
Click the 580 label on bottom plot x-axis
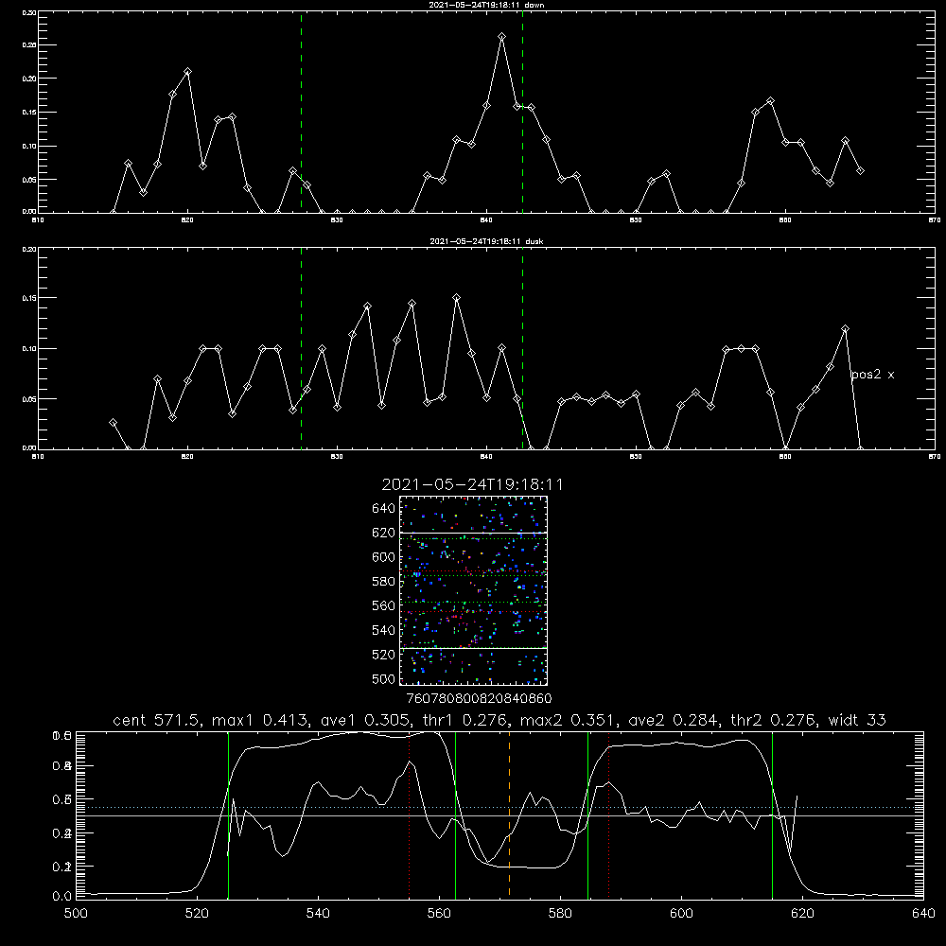coord(560,914)
